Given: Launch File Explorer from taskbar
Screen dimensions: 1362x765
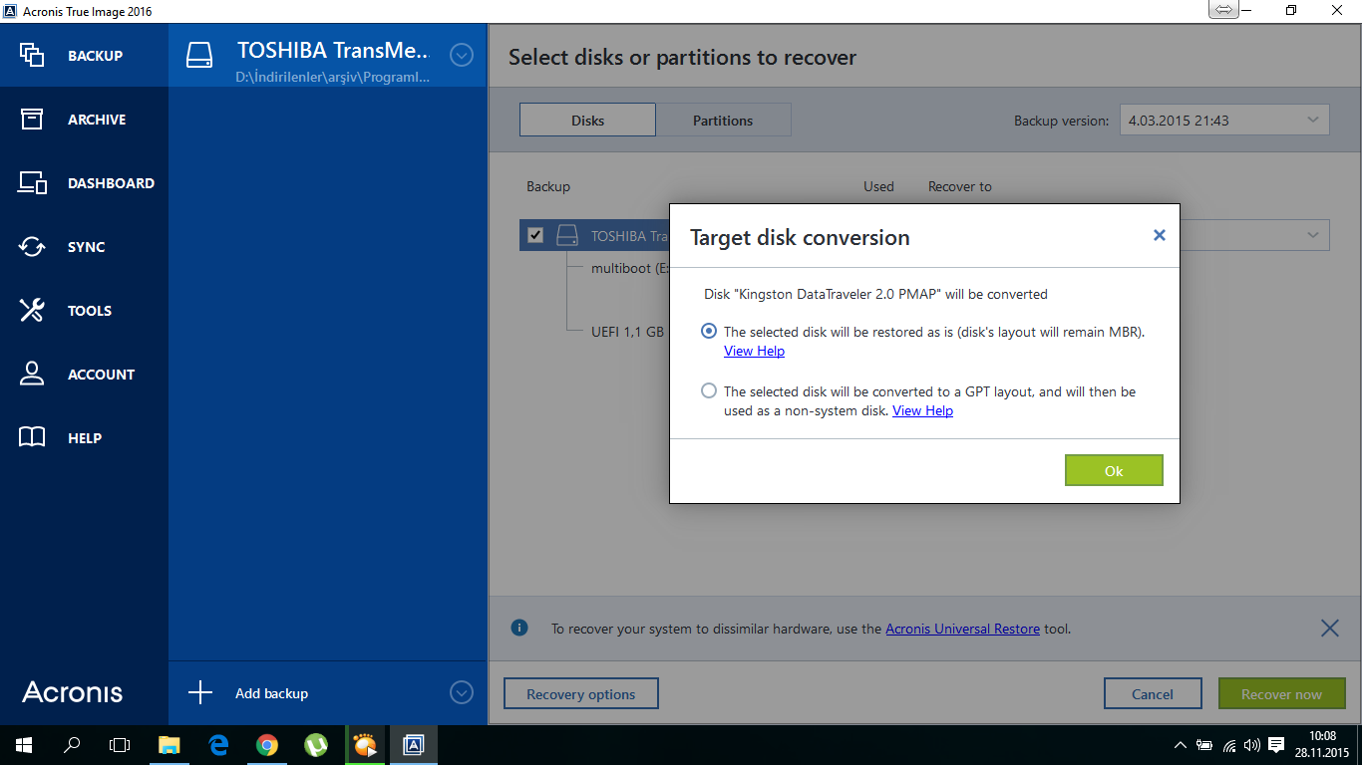Looking at the screenshot, I should coord(170,744).
